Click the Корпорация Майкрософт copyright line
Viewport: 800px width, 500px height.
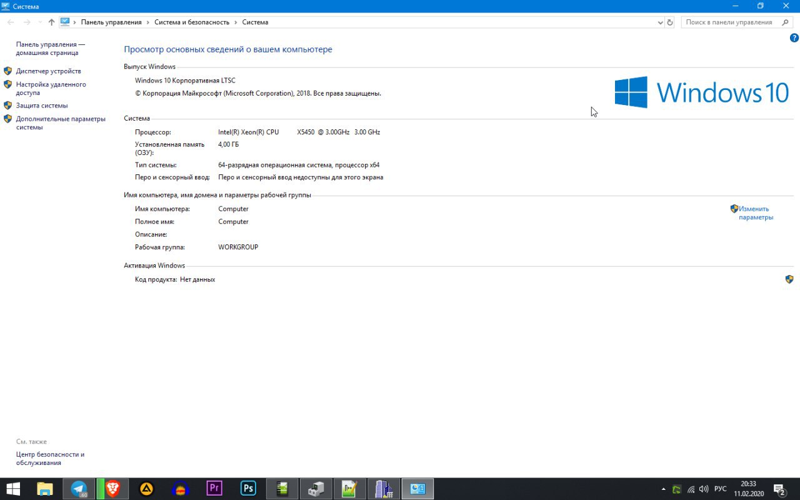pos(258,93)
